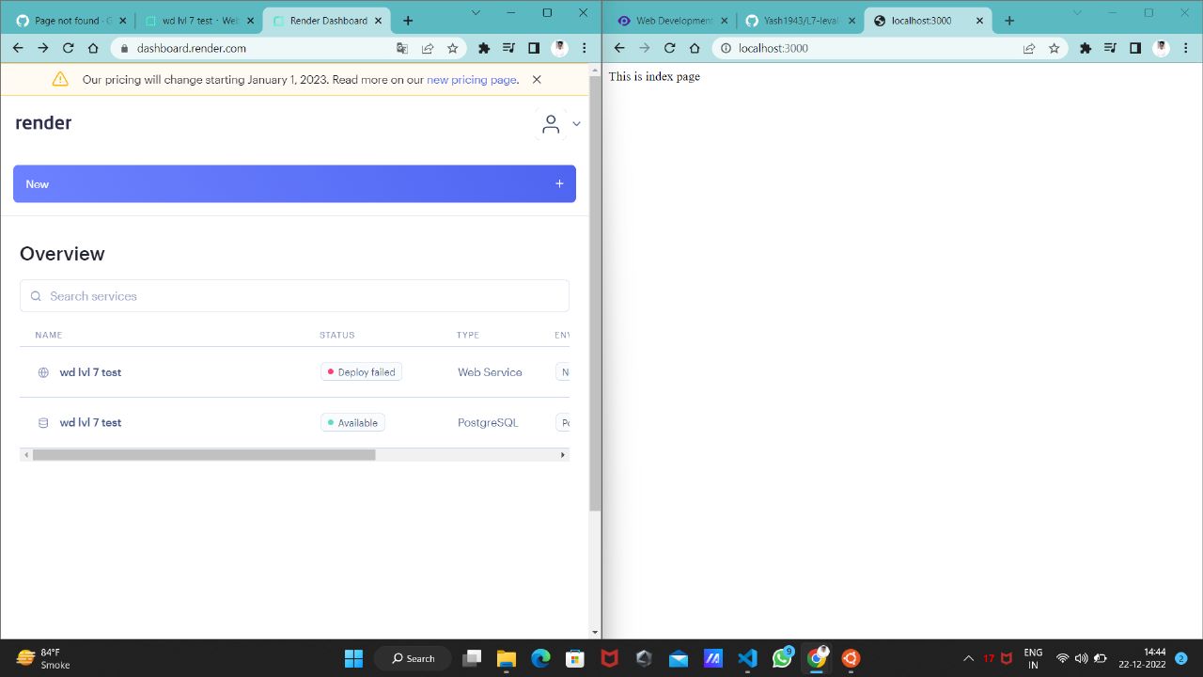
Task: Bookmark the localhost:3000 page with the star
Action: click(1054, 48)
